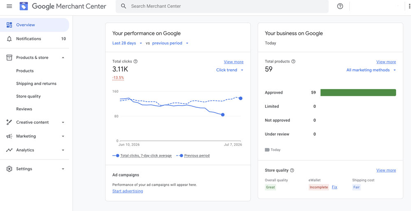Click the Total clicks help icon
The width and height of the screenshot is (411, 211).
pyautogui.click(x=136, y=61)
